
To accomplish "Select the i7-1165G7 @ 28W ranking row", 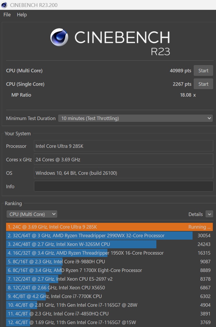I will pyautogui.click(x=109, y=305).
